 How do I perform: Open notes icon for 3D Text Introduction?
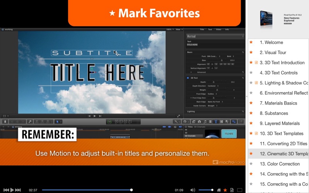pyautogui.click(x=256, y=63)
